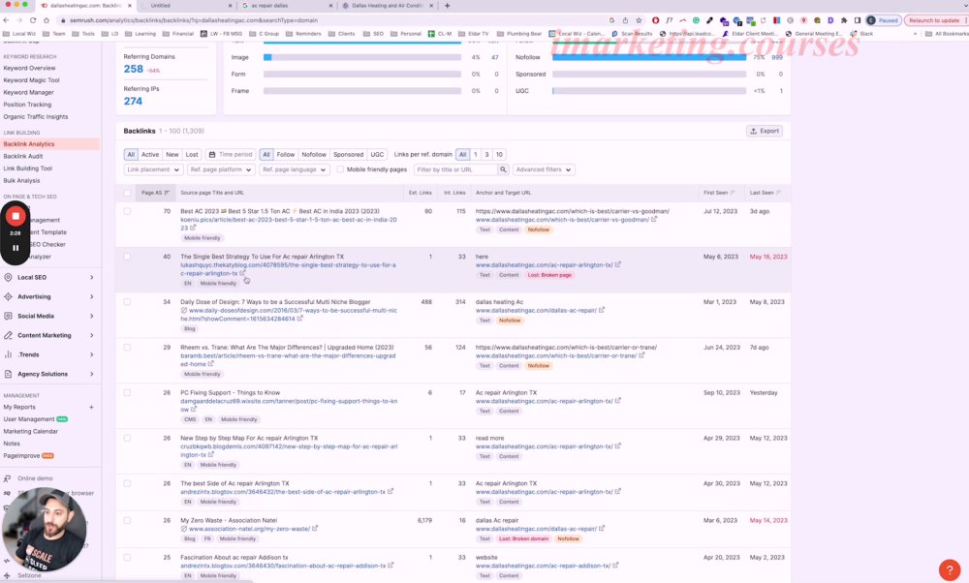Click the Advertising target icon

coord(8,296)
